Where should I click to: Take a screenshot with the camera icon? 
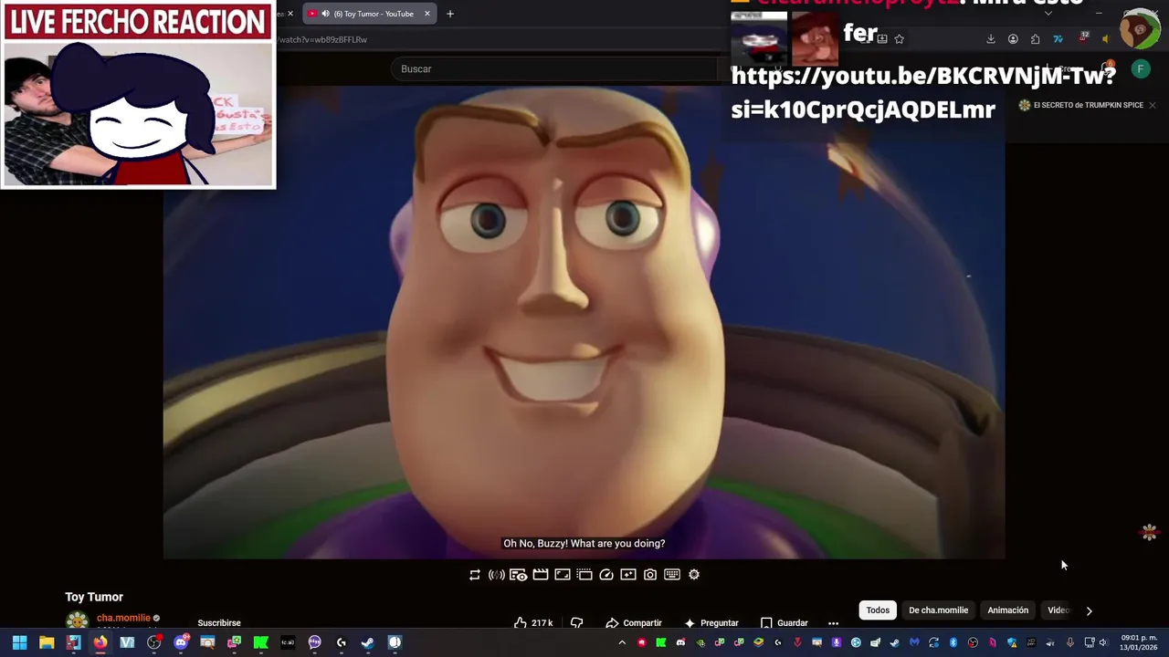pyautogui.click(x=650, y=575)
